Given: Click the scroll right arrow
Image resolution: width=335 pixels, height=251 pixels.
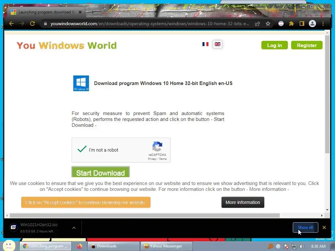Looking at the screenshot, I should point(322,216).
